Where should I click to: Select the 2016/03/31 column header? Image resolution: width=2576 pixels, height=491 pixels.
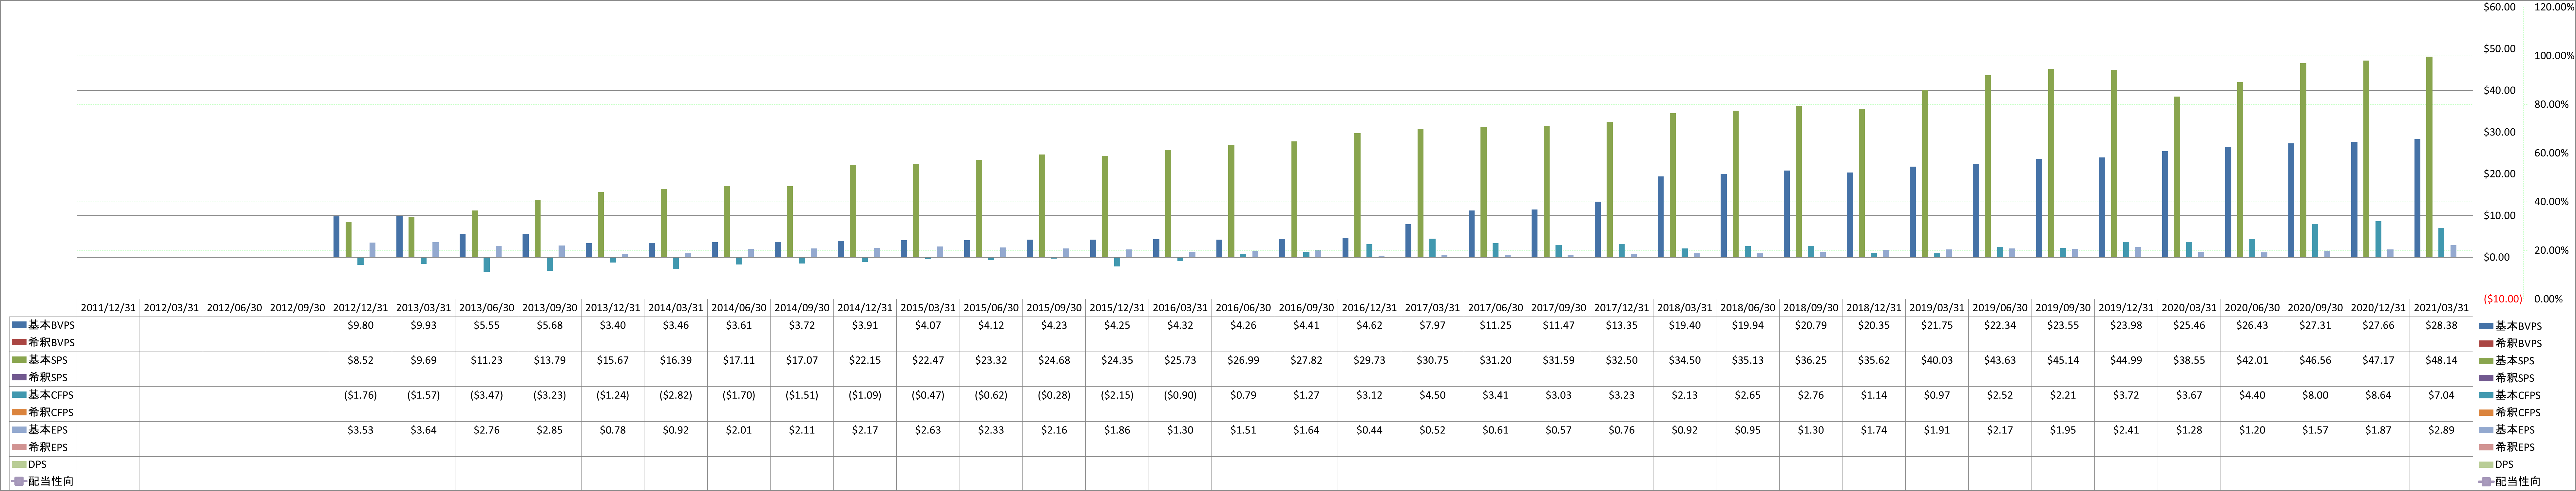pyautogui.click(x=1180, y=308)
